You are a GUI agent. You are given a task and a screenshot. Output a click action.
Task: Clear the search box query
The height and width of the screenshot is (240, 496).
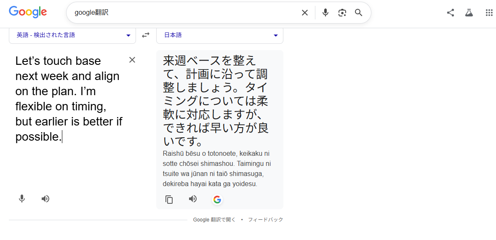[305, 13]
